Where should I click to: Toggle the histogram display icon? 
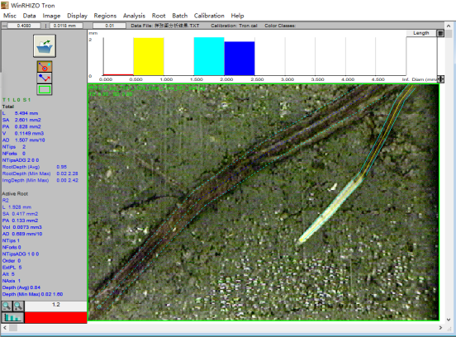click(12, 317)
